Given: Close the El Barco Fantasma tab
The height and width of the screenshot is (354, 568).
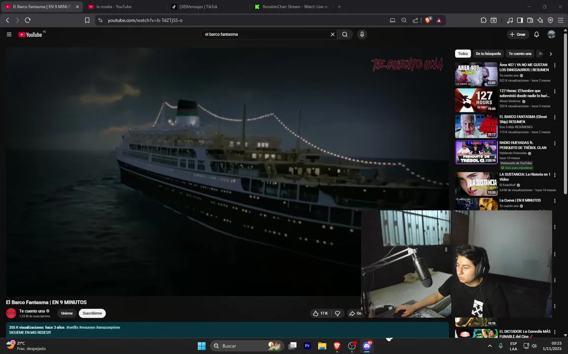Looking at the screenshot, I should [x=77, y=6].
